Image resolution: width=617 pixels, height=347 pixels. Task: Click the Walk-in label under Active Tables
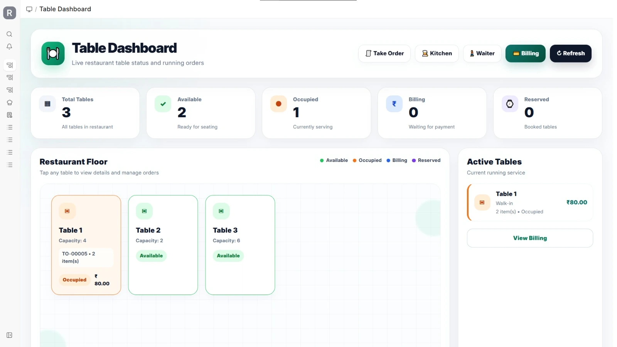click(x=504, y=203)
